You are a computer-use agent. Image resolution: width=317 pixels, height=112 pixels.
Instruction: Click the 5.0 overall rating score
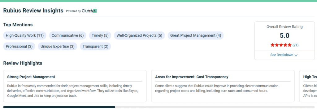tap(284, 36)
